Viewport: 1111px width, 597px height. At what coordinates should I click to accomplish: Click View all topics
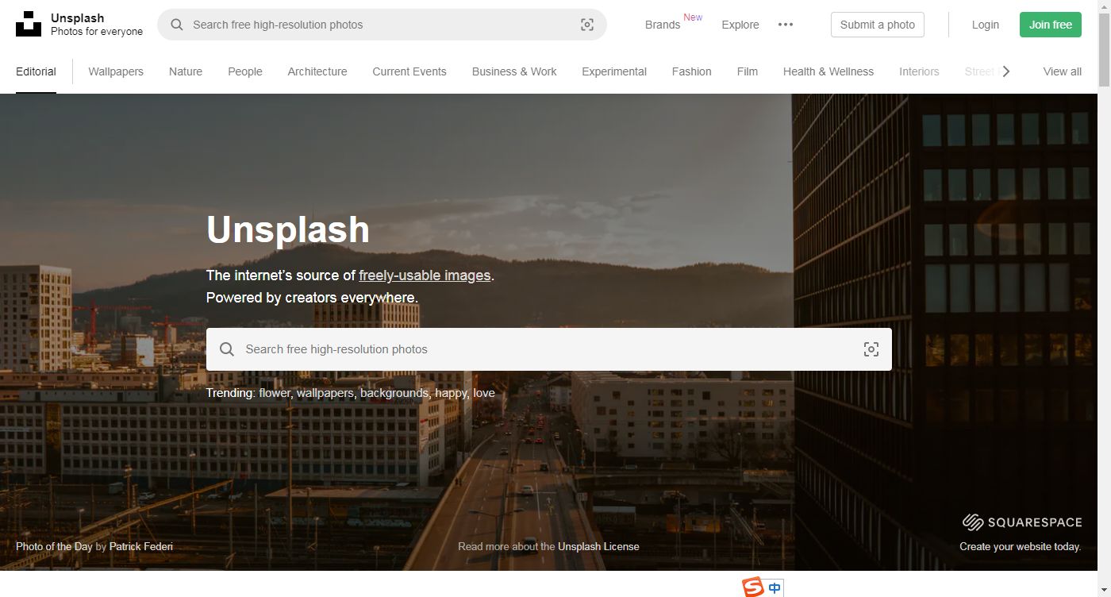[1063, 71]
